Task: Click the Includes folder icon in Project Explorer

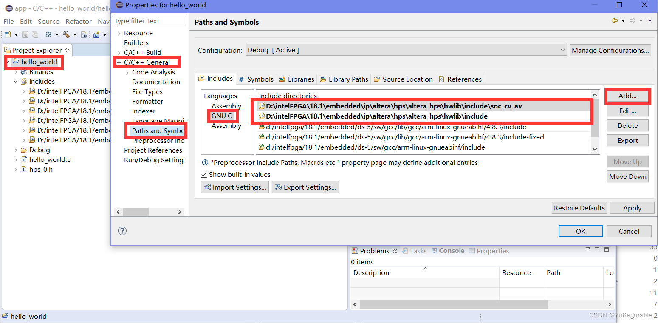Action: click(24, 82)
